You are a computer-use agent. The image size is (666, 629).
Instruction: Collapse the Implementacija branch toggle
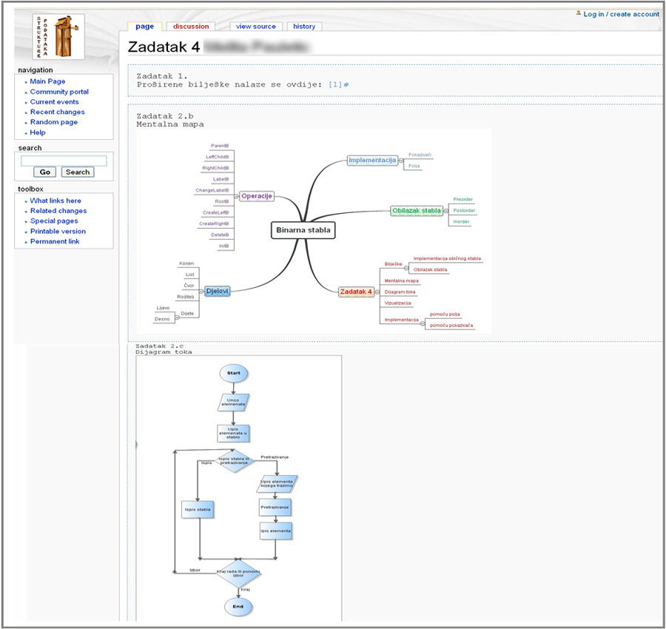pos(401,161)
